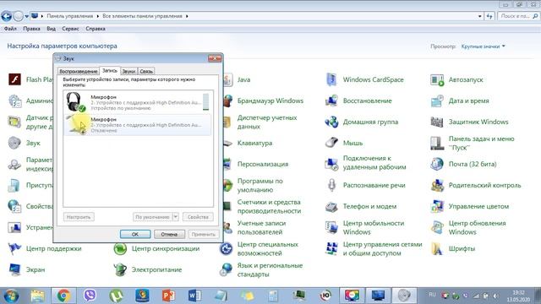Open the Панель задач и меню Пуск icon

(x=437, y=143)
